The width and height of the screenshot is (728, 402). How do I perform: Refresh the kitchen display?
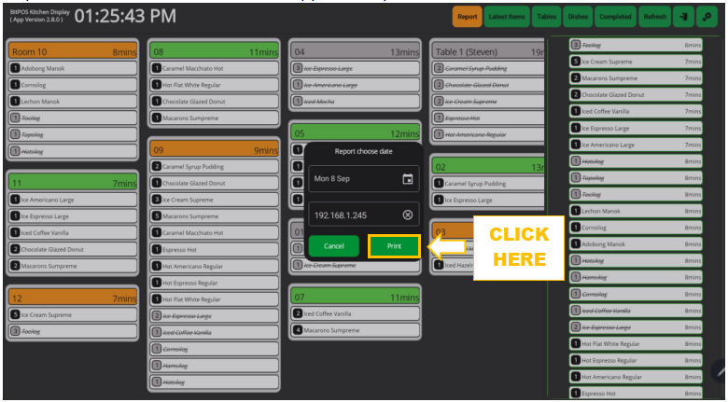pyautogui.click(x=654, y=16)
